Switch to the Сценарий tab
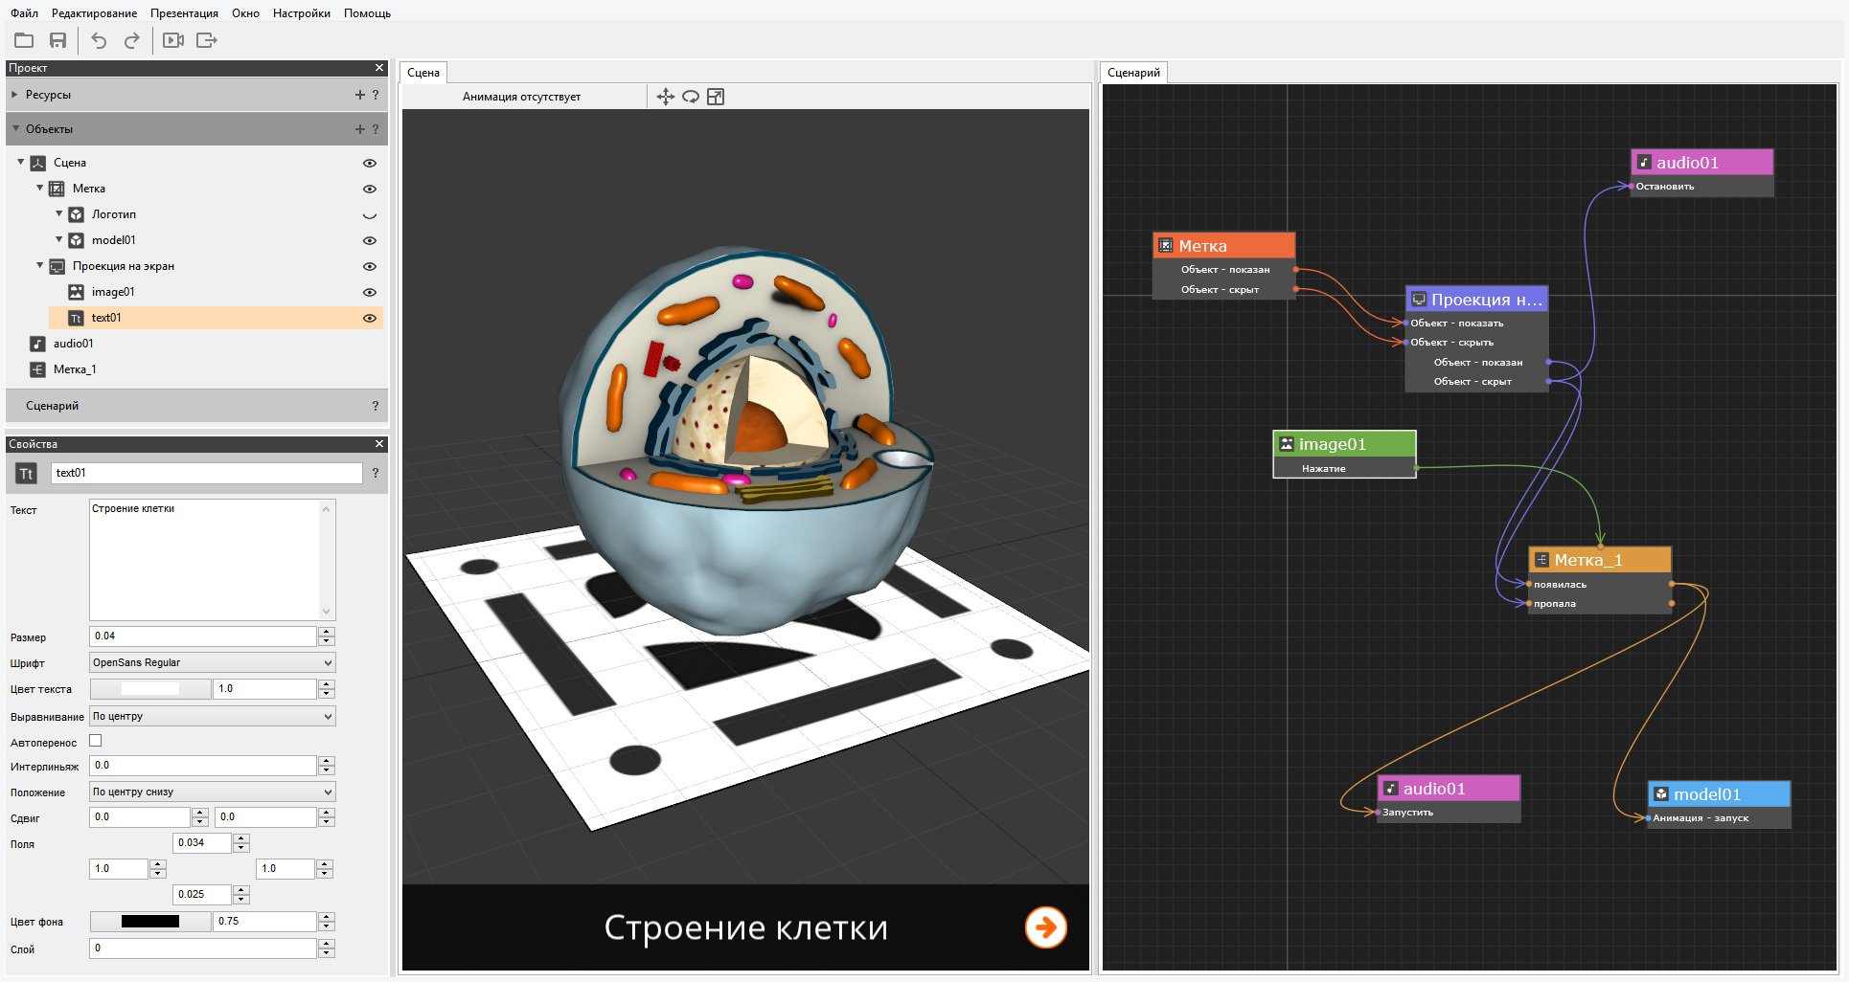The image size is (1849, 982). pos(1134,72)
